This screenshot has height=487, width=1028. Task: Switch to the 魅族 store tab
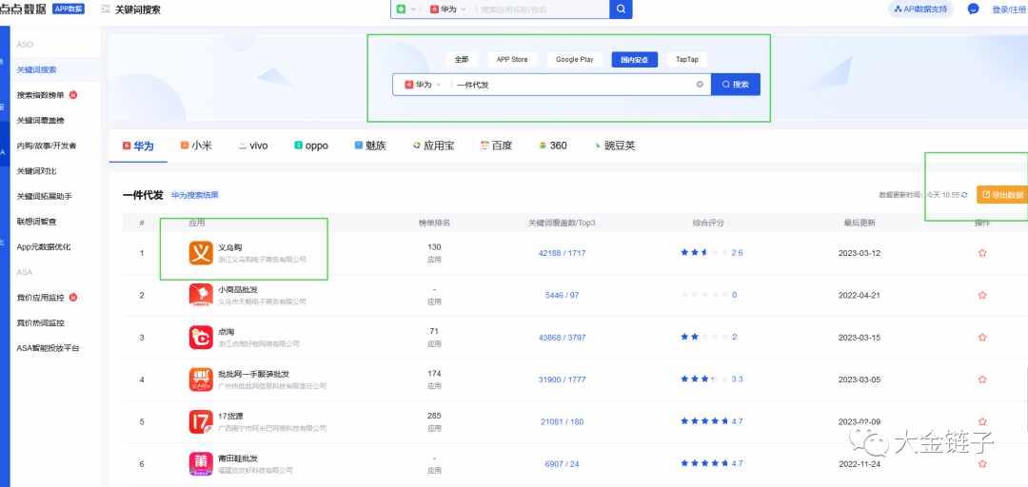370,146
